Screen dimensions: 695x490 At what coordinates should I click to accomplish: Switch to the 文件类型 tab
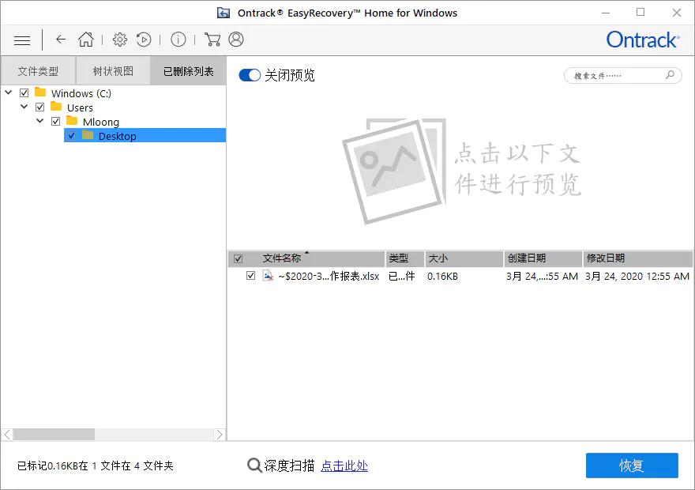point(38,71)
